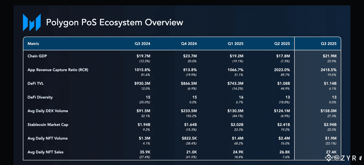Click the Messari logo icon
This screenshot has height=165, width=364.
click(x=32, y=22)
